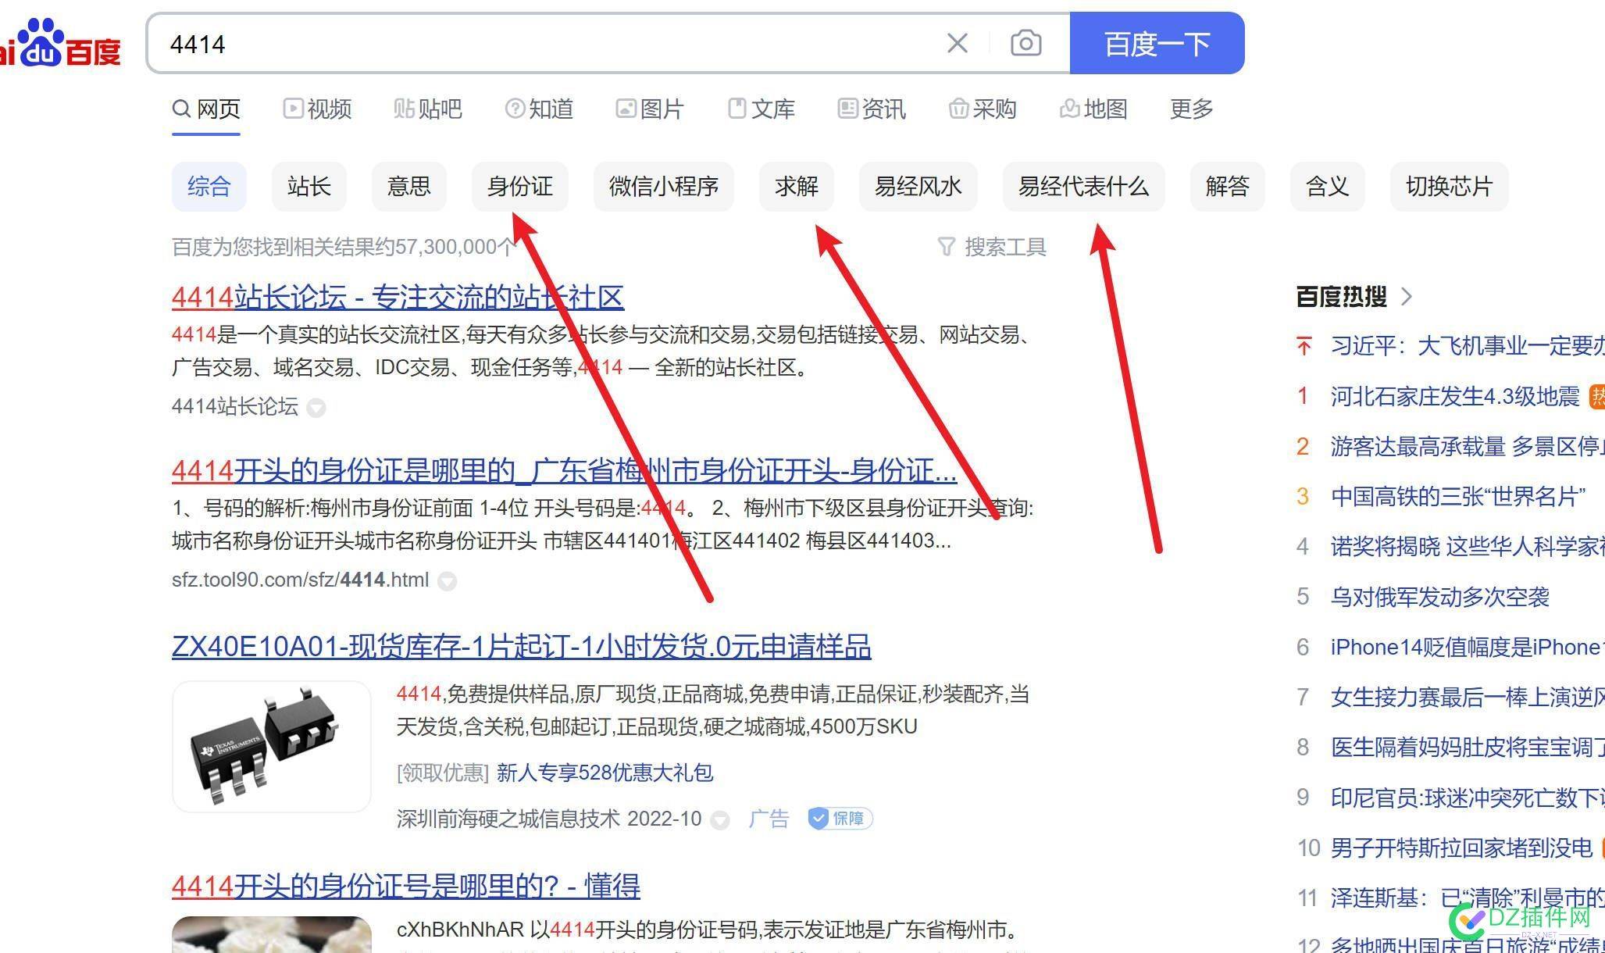Open hot topic 中国高铁的三张“世界名片”

1458,497
